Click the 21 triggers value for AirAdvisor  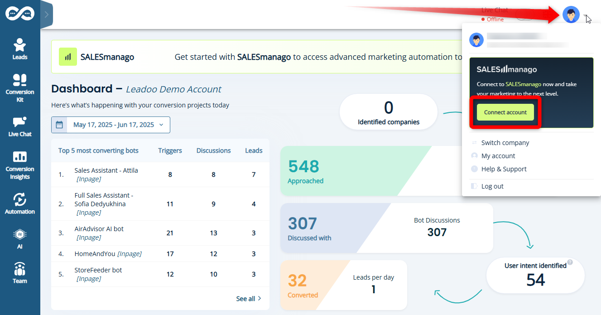click(170, 233)
